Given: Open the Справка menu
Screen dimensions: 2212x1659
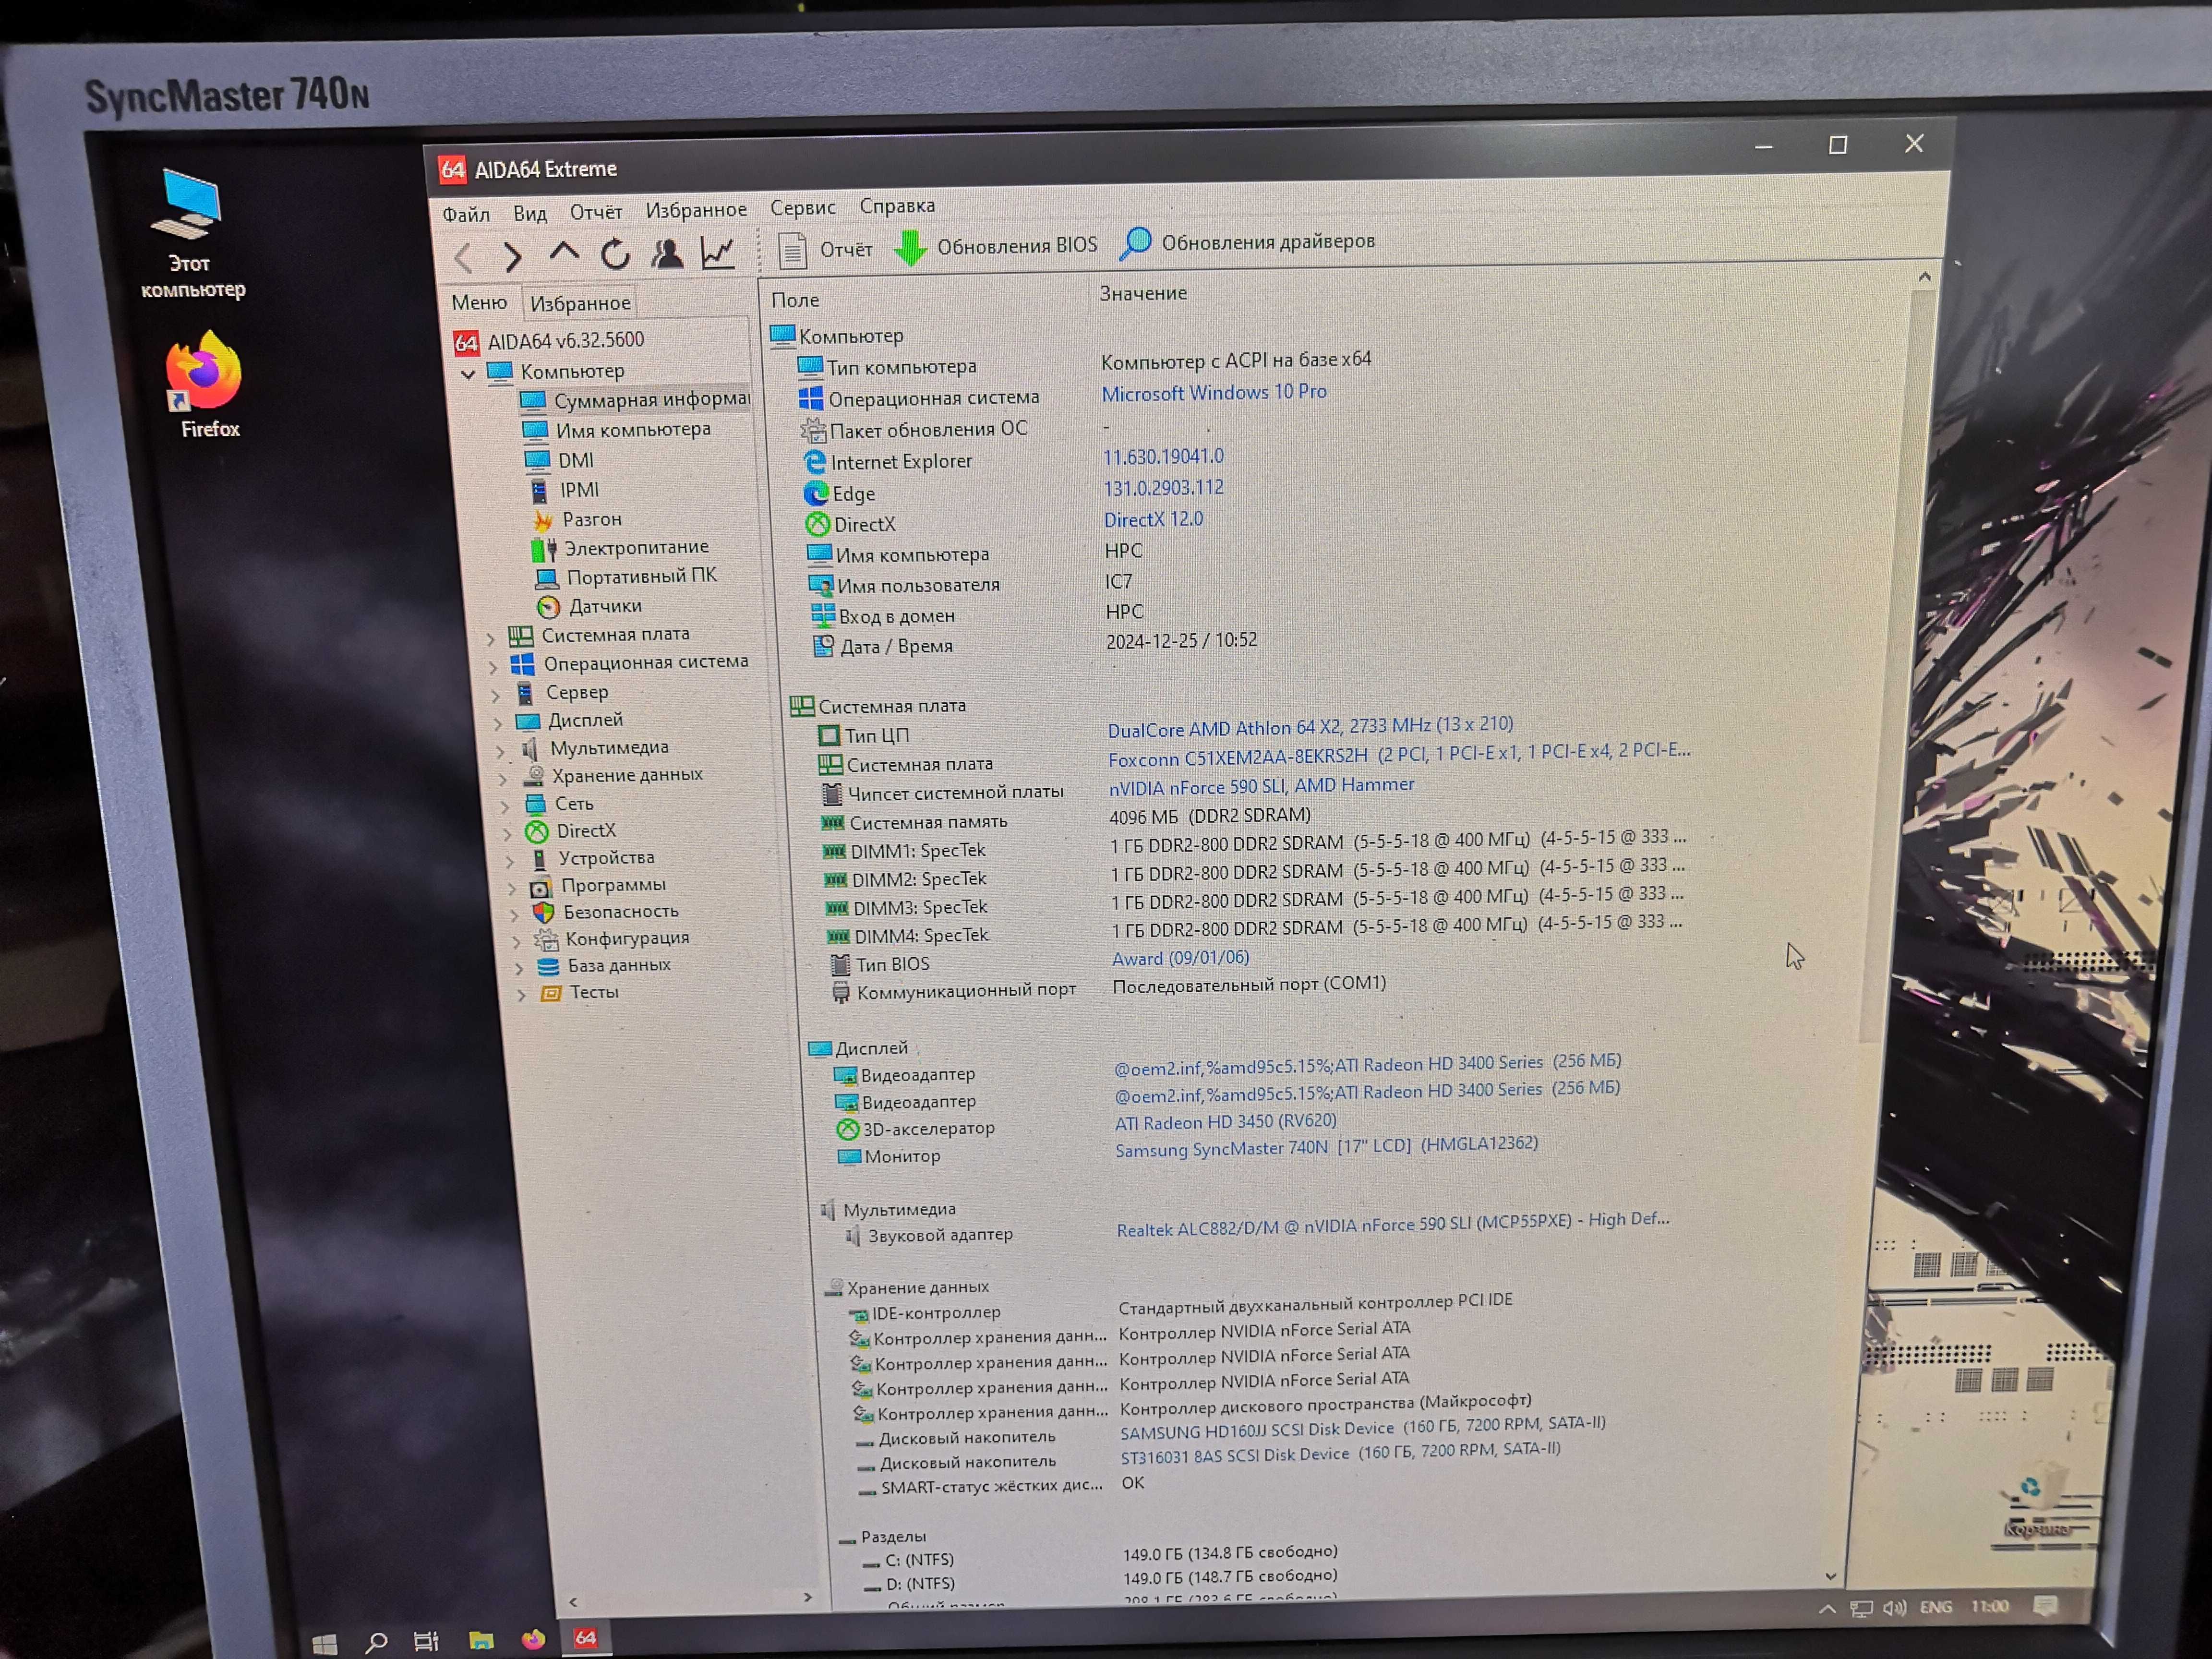Looking at the screenshot, I should (x=897, y=205).
